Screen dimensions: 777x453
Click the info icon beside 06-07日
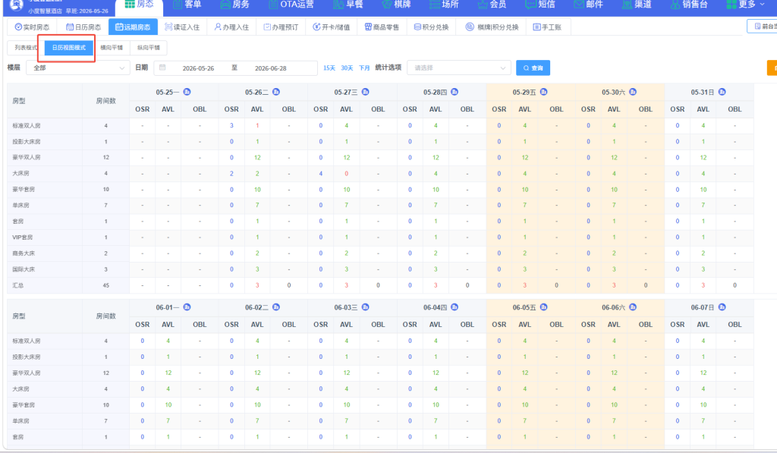pyautogui.click(x=722, y=307)
